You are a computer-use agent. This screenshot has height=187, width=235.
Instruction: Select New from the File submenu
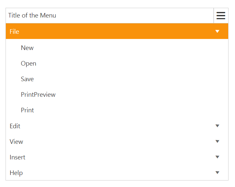pos(27,48)
